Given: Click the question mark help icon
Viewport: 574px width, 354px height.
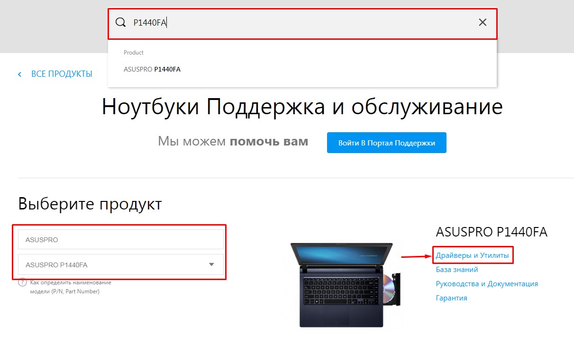Looking at the screenshot, I should click(x=22, y=282).
